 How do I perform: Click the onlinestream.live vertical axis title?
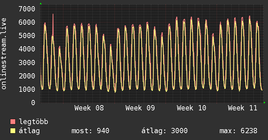tap(4, 54)
